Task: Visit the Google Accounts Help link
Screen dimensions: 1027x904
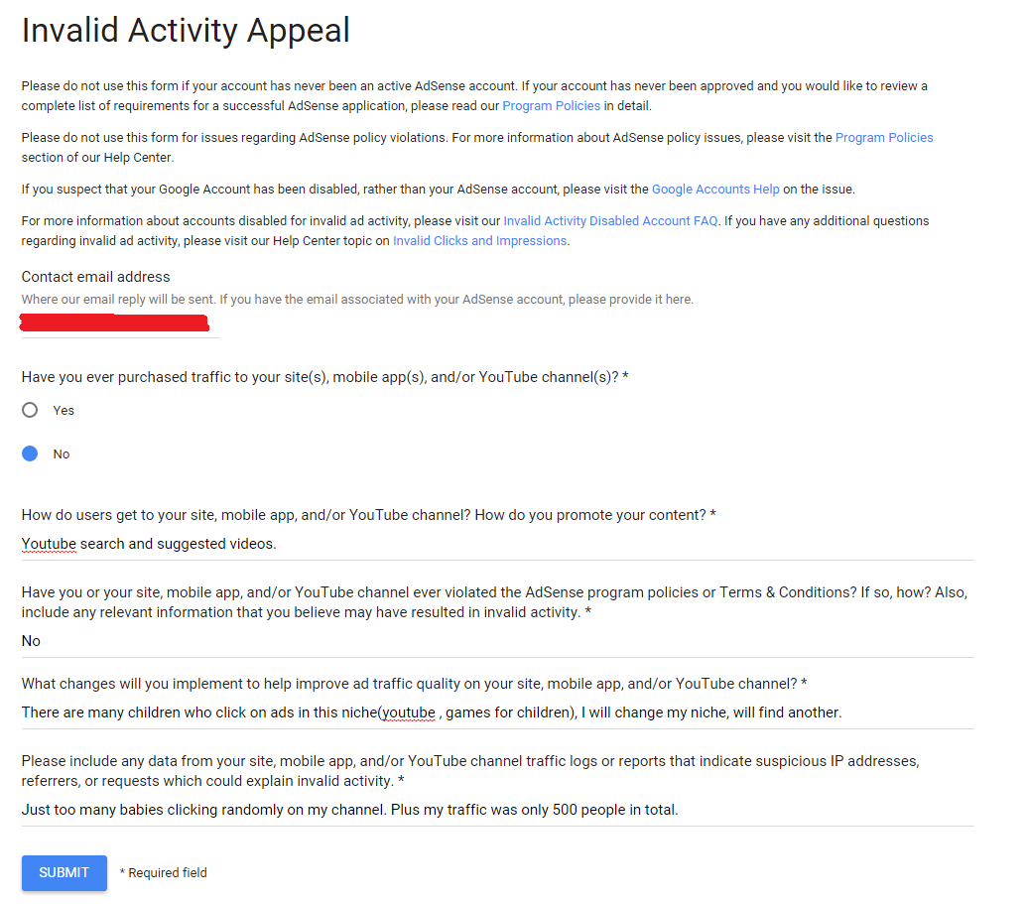Action: [714, 189]
